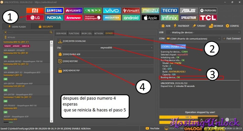Image resolution: width=243 pixels, height=131 pixels.
Task: Select the Xiaomi MI brand logo
Action: pos(35,10)
